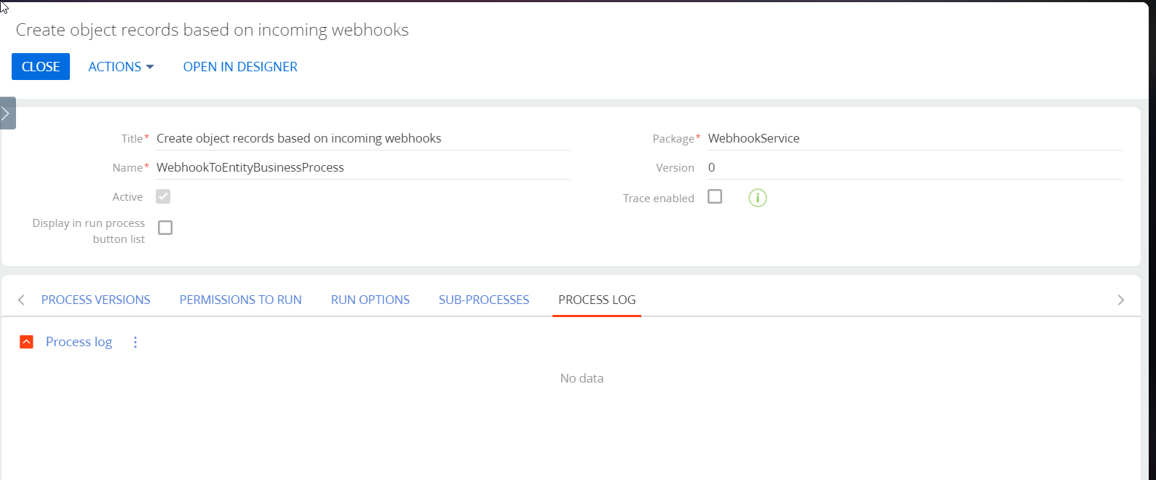
Task: Click the CLOSE button
Action: point(41,67)
